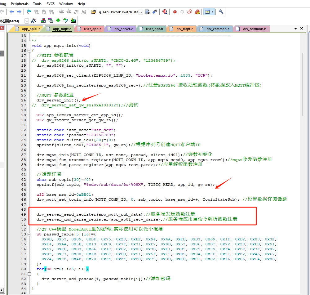This screenshot has height=295, width=310.
Task: Click void app_mqtt_init(void) on line 15
Action: [x=61, y=46]
